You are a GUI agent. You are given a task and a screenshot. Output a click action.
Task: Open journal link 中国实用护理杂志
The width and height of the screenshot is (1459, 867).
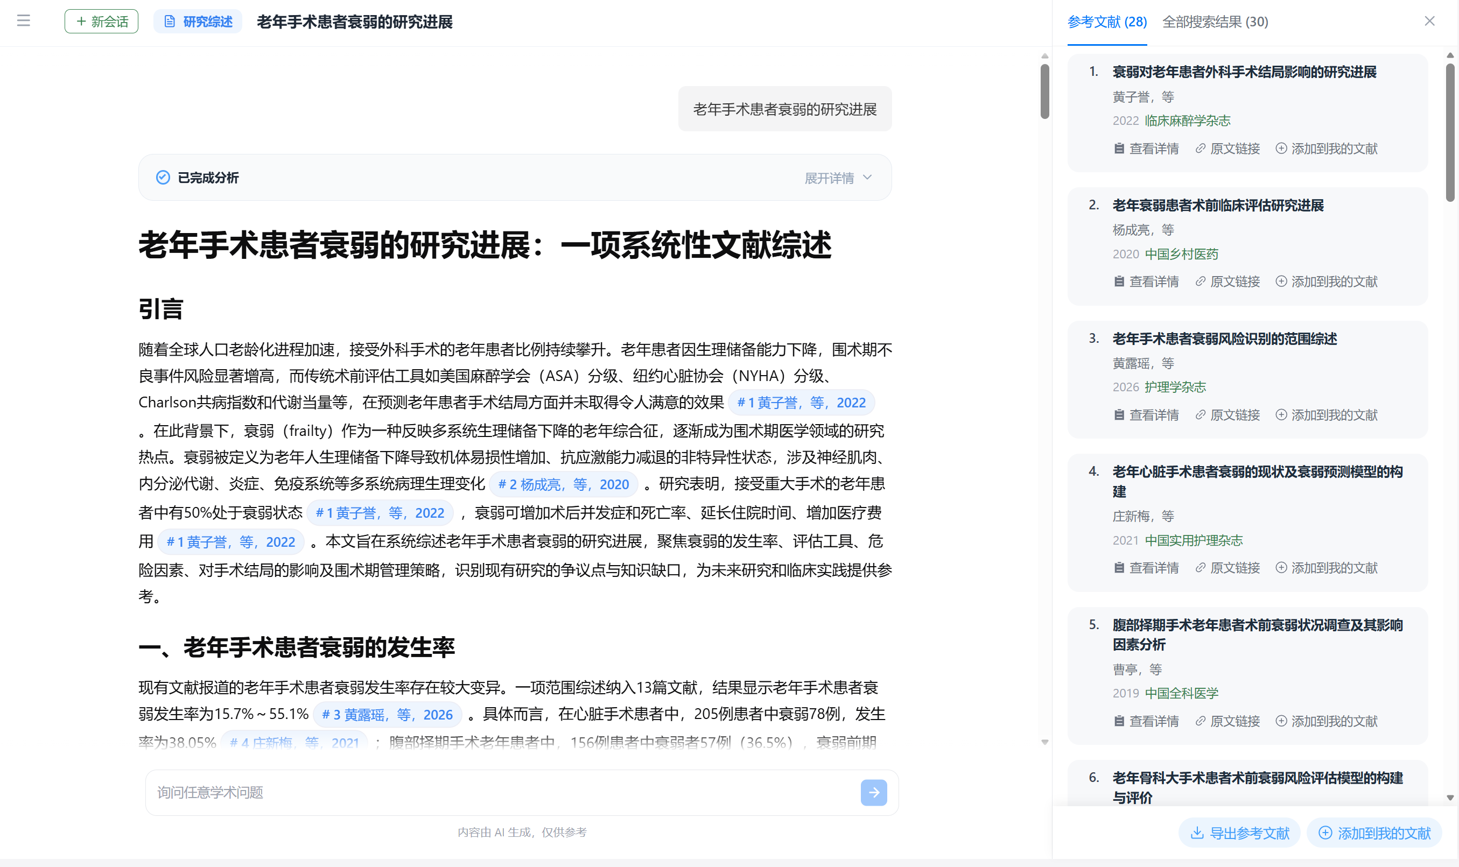coord(1193,540)
